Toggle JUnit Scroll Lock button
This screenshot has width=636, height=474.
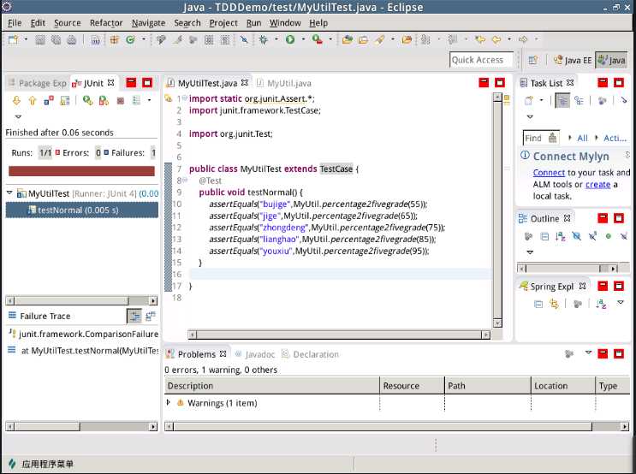coord(65,100)
